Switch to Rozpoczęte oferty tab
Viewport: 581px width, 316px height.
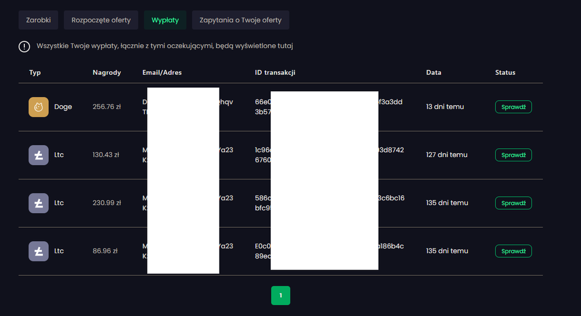tap(101, 20)
